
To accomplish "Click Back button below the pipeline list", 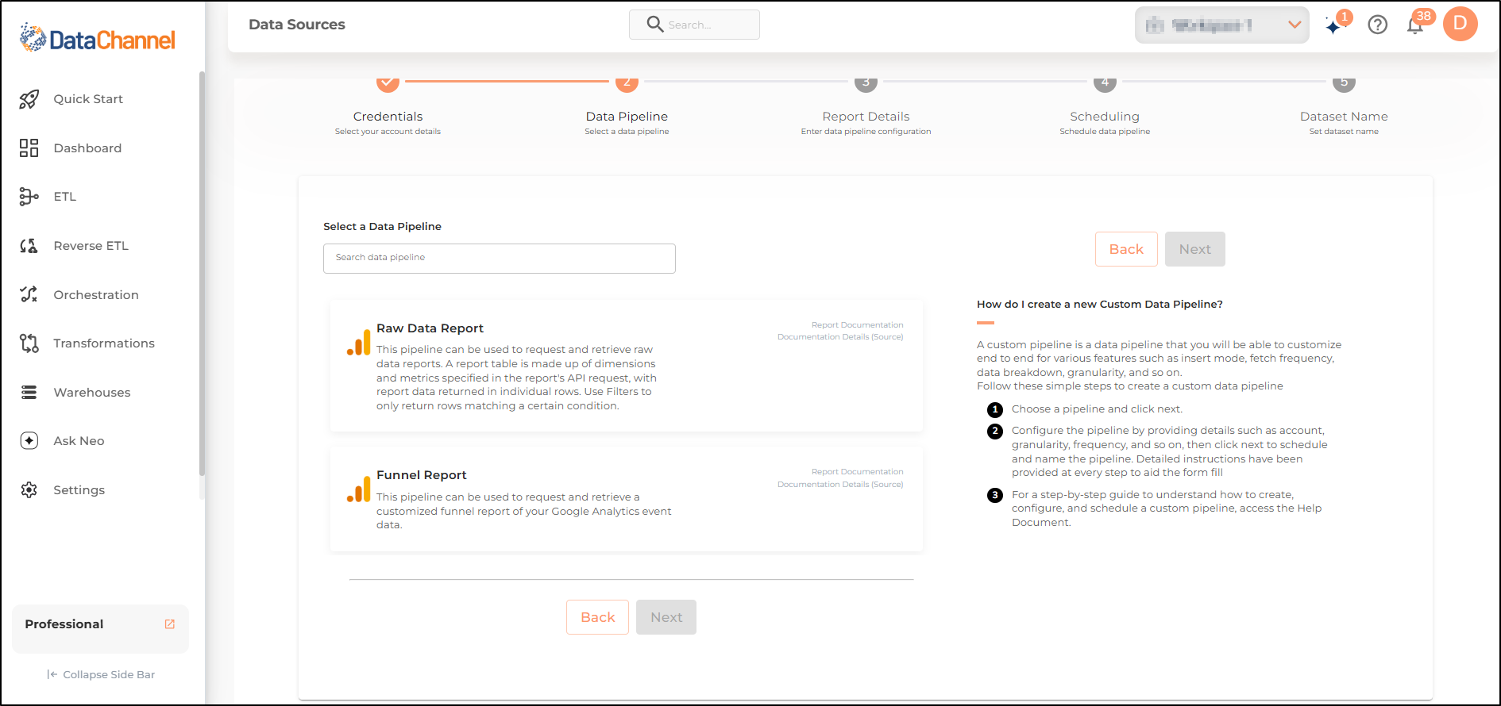I will [597, 617].
